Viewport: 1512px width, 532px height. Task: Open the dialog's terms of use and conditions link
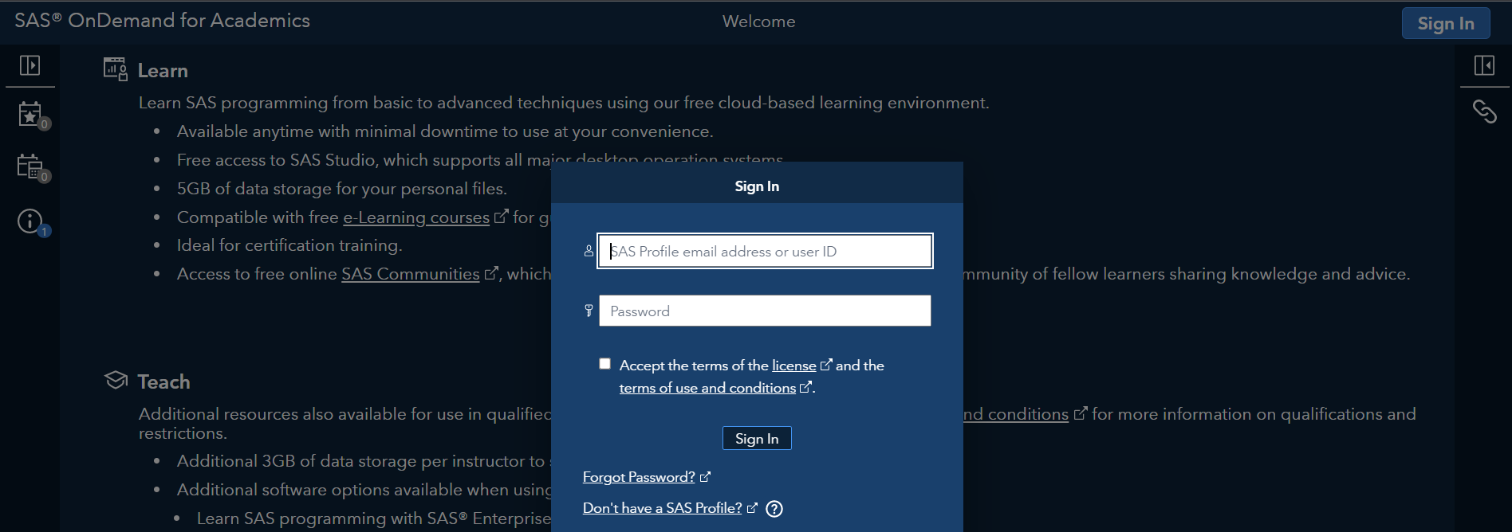pyautogui.click(x=707, y=388)
